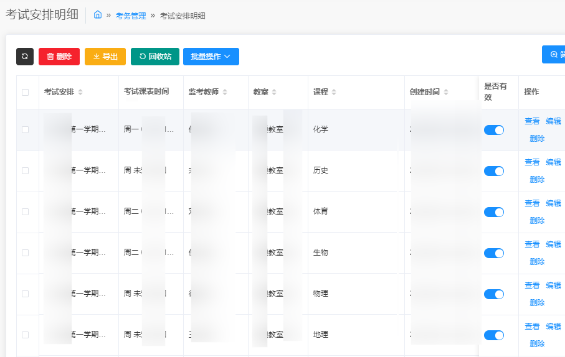565x357 pixels.
Task: Click the 考试安排明细 page title
Action: [x=42, y=14]
